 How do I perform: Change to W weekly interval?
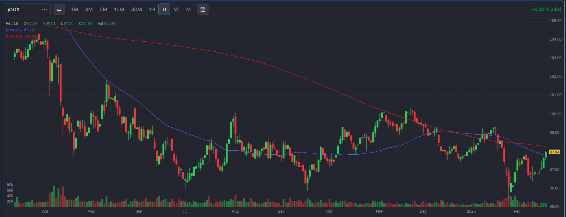tap(176, 10)
